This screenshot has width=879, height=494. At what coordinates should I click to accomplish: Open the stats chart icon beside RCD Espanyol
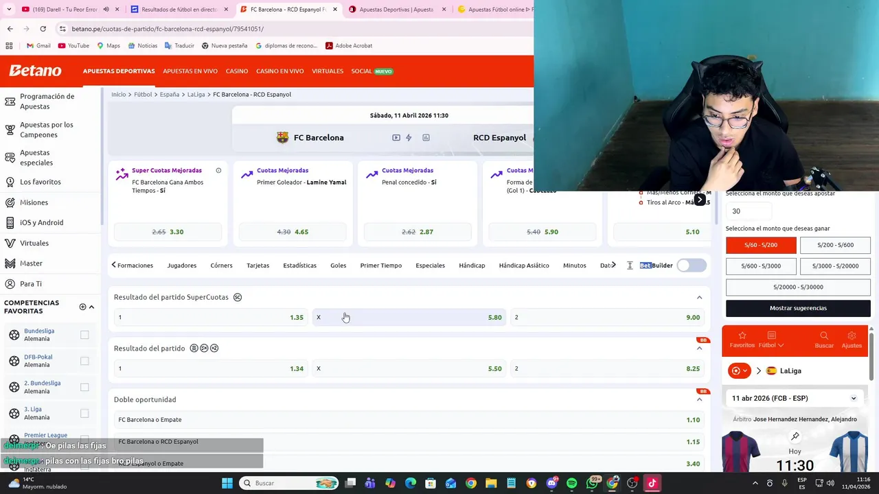[x=426, y=138]
